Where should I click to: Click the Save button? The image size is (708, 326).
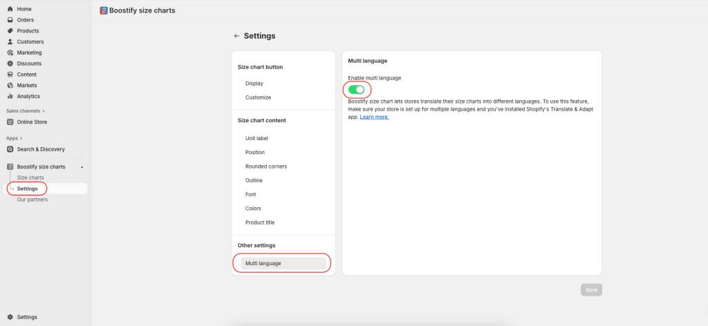592,290
